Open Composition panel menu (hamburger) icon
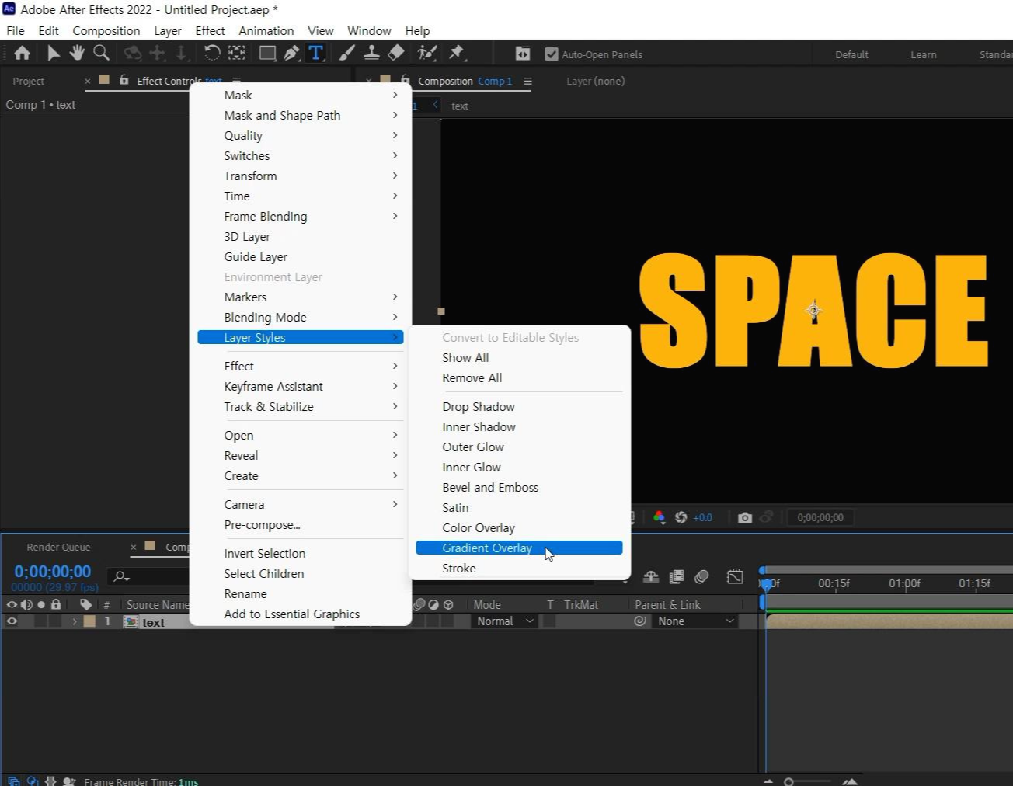The height and width of the screenshot is (786, 1013). [x=528, y=81]
